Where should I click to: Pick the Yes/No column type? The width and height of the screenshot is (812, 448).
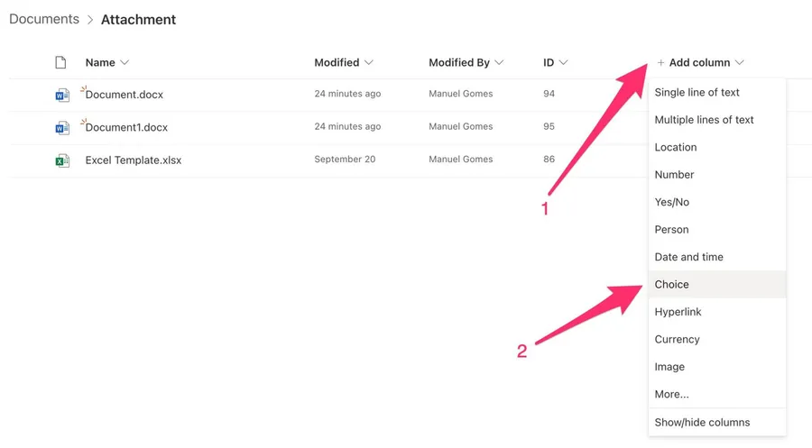click(x=672, y=202)
